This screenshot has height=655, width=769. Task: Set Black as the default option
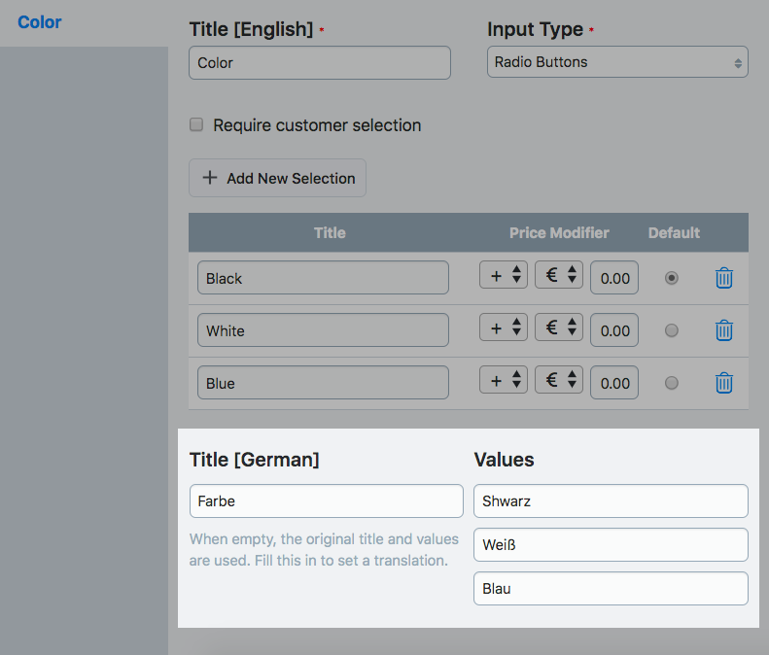pyautogui.click(x=671, y=278)
